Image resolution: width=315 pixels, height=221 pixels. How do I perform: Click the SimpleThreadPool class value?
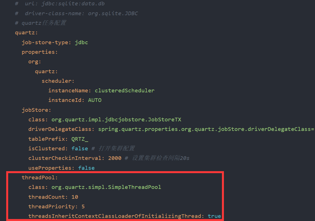(x=106, y=187)
